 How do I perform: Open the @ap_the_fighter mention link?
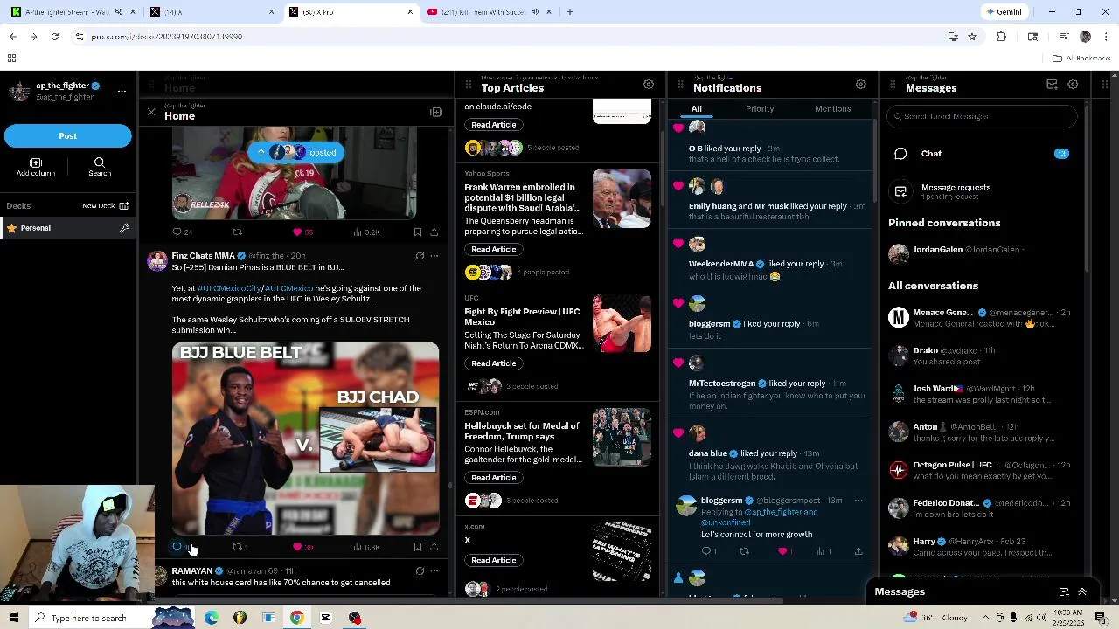pyautogui.click(x=781, y=512)
